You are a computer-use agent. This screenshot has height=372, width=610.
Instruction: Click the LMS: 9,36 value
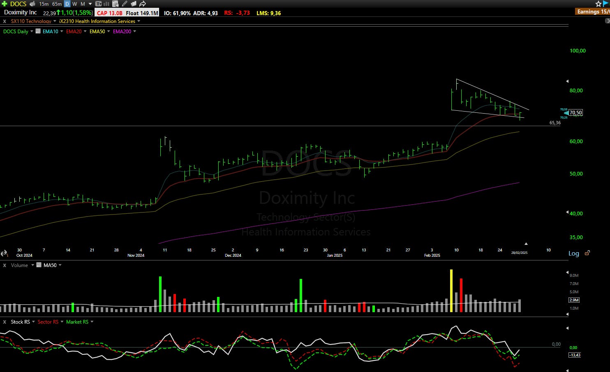(x=269, y=13)
